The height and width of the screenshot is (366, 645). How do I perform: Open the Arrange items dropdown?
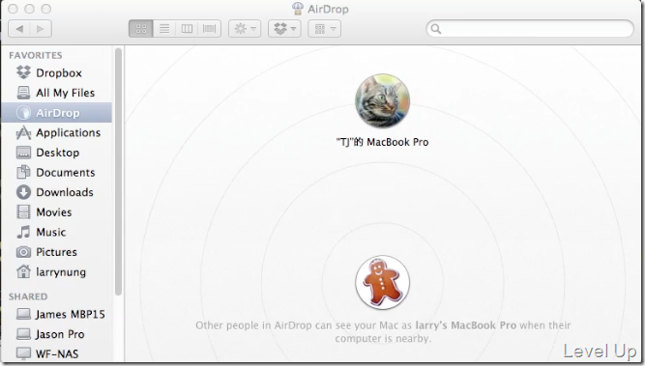325,29
